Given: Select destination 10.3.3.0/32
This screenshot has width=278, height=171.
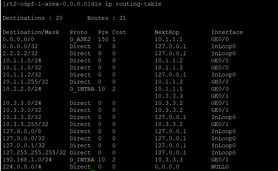Looking at the screenshot, I should pyautogui.click(x=22, y=110).
